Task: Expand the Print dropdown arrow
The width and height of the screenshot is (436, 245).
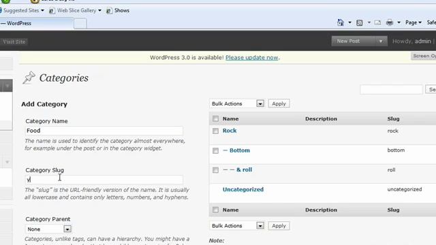Action: 399,22
